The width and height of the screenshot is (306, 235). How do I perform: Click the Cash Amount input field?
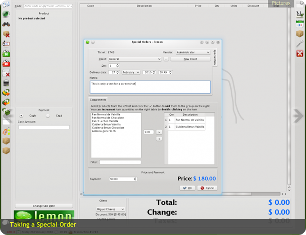coord(44,127)
